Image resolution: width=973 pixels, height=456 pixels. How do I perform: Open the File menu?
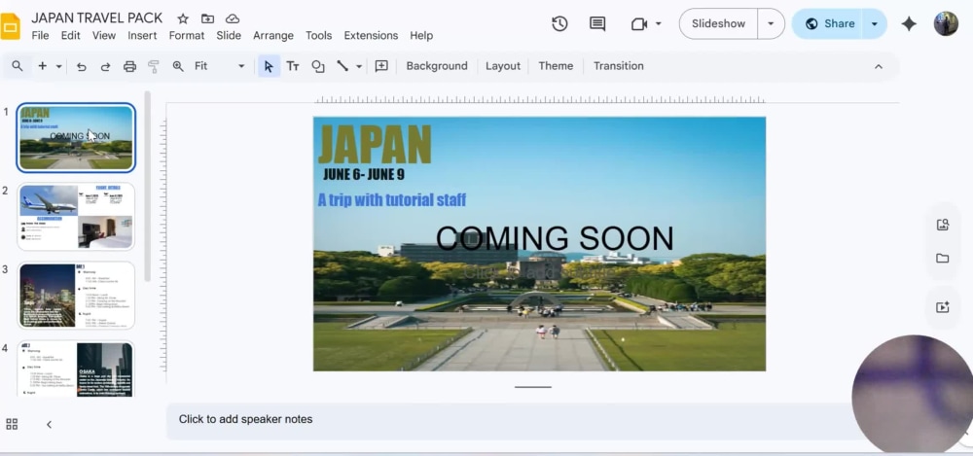coord(40,35)
